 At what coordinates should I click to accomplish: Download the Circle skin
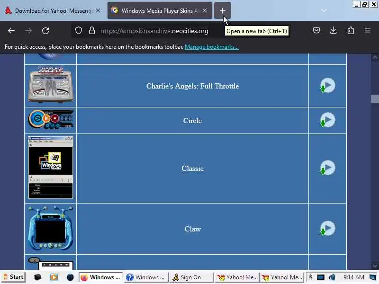327,120
